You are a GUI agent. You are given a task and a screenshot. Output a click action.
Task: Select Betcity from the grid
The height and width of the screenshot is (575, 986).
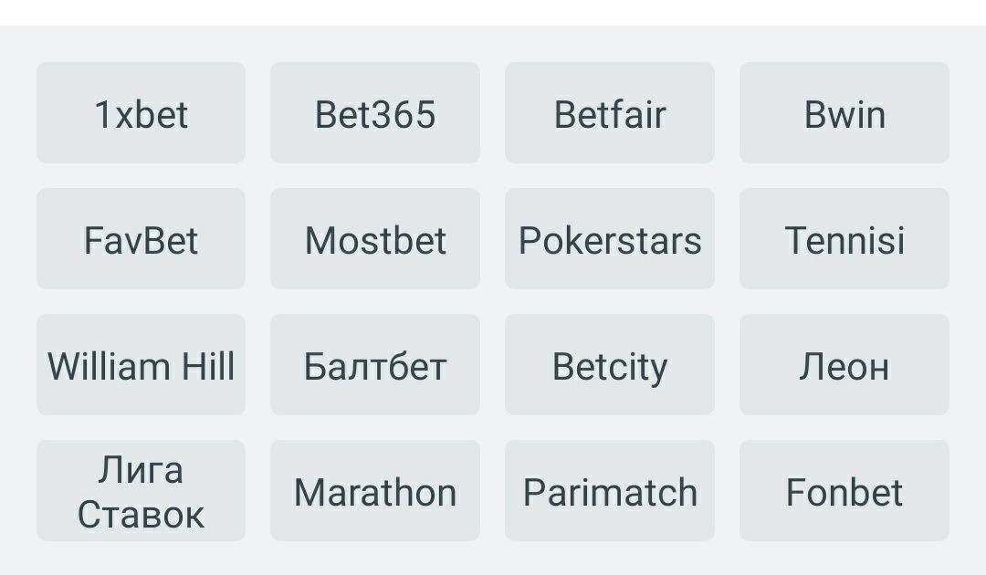pos(609,365)
